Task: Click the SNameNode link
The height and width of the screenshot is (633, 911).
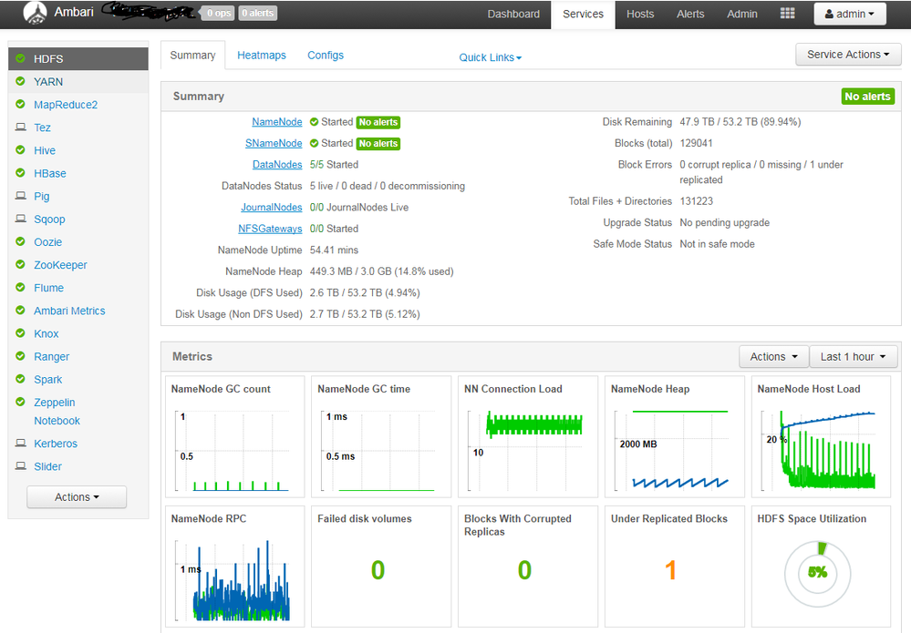Action: pyautogui.click(x=274, y=143)
